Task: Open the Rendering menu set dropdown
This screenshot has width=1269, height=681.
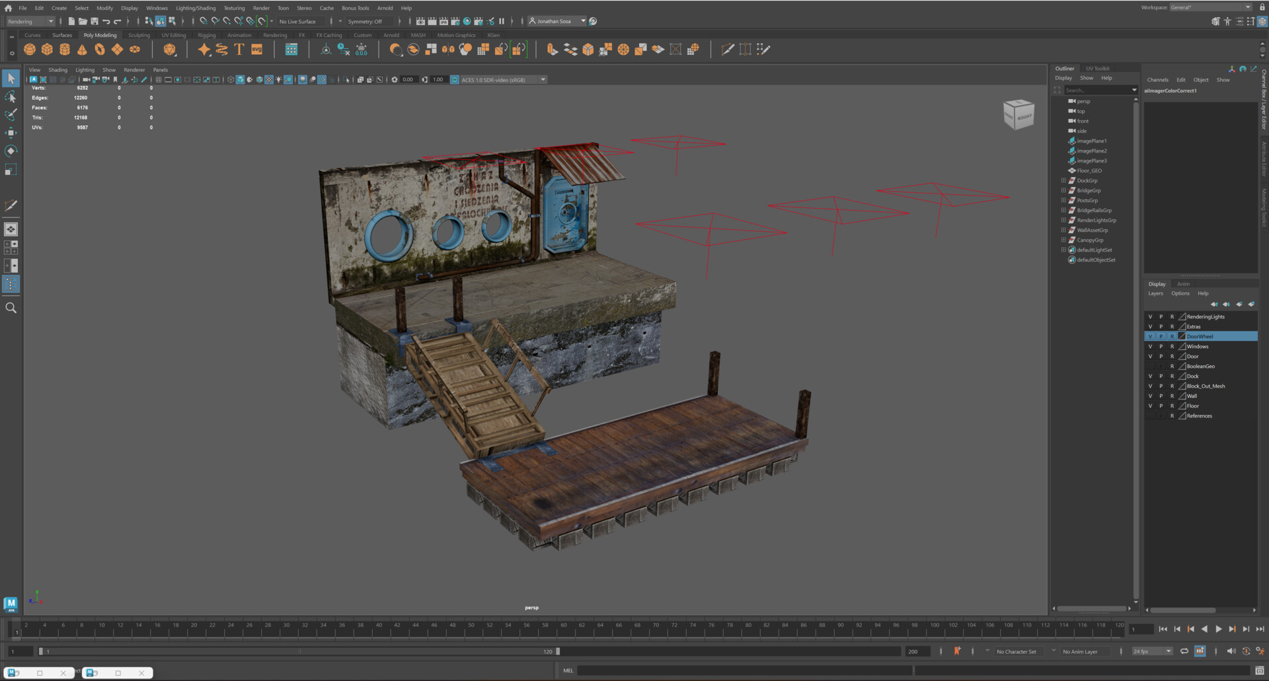Action: (x=30, y=21)
